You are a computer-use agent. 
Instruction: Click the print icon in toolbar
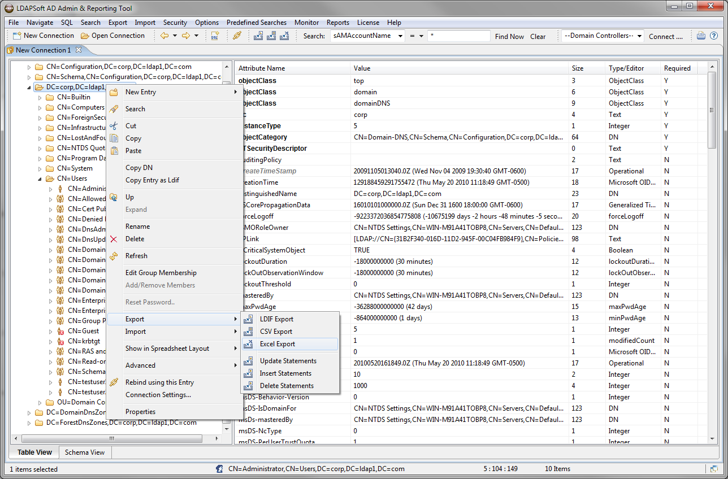point(701,36)
